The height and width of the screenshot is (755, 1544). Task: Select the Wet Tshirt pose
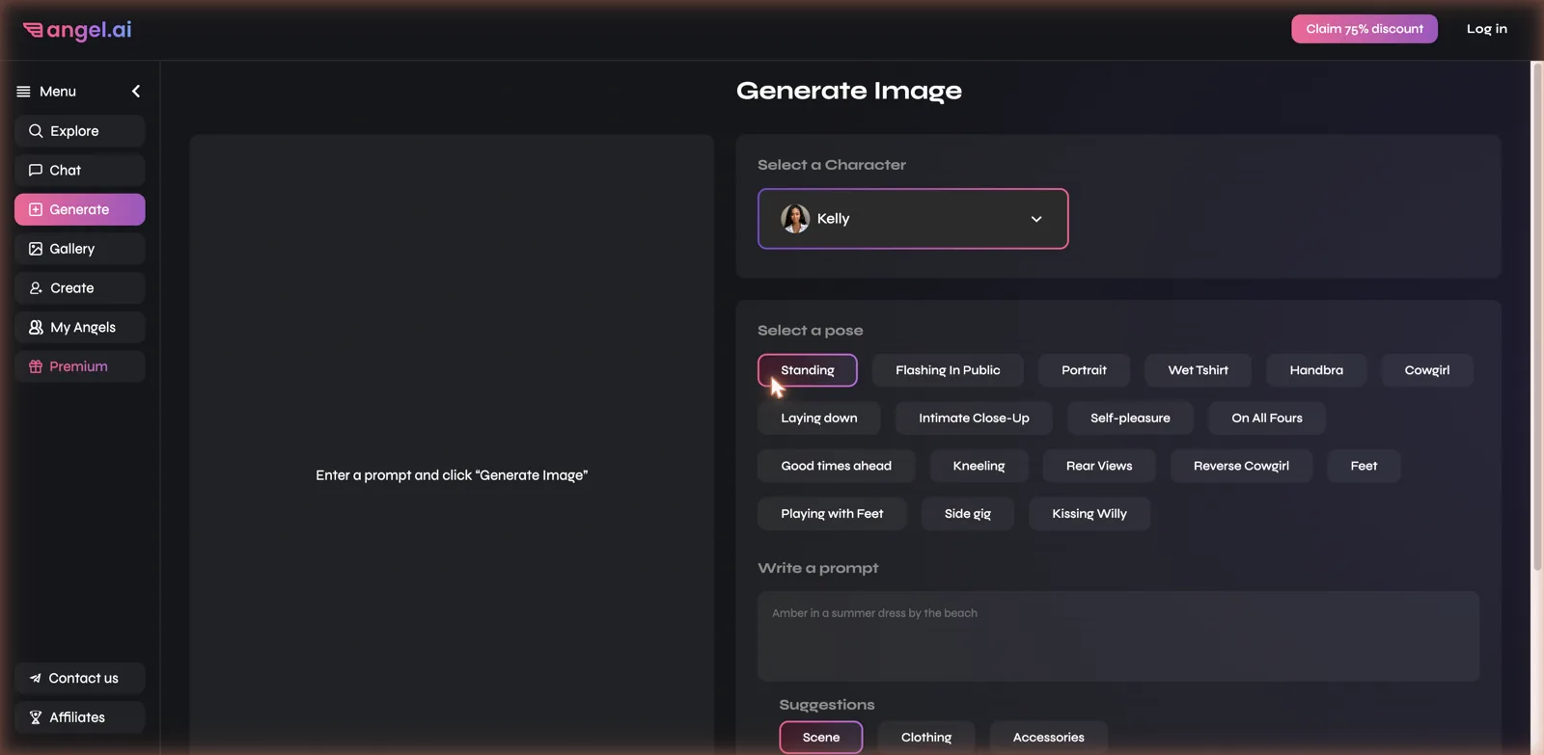pos(1198,370)
